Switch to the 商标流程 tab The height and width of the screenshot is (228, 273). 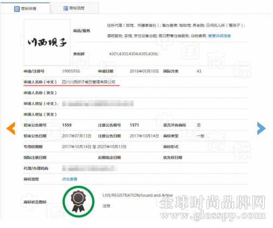click(x=74, y=8)
